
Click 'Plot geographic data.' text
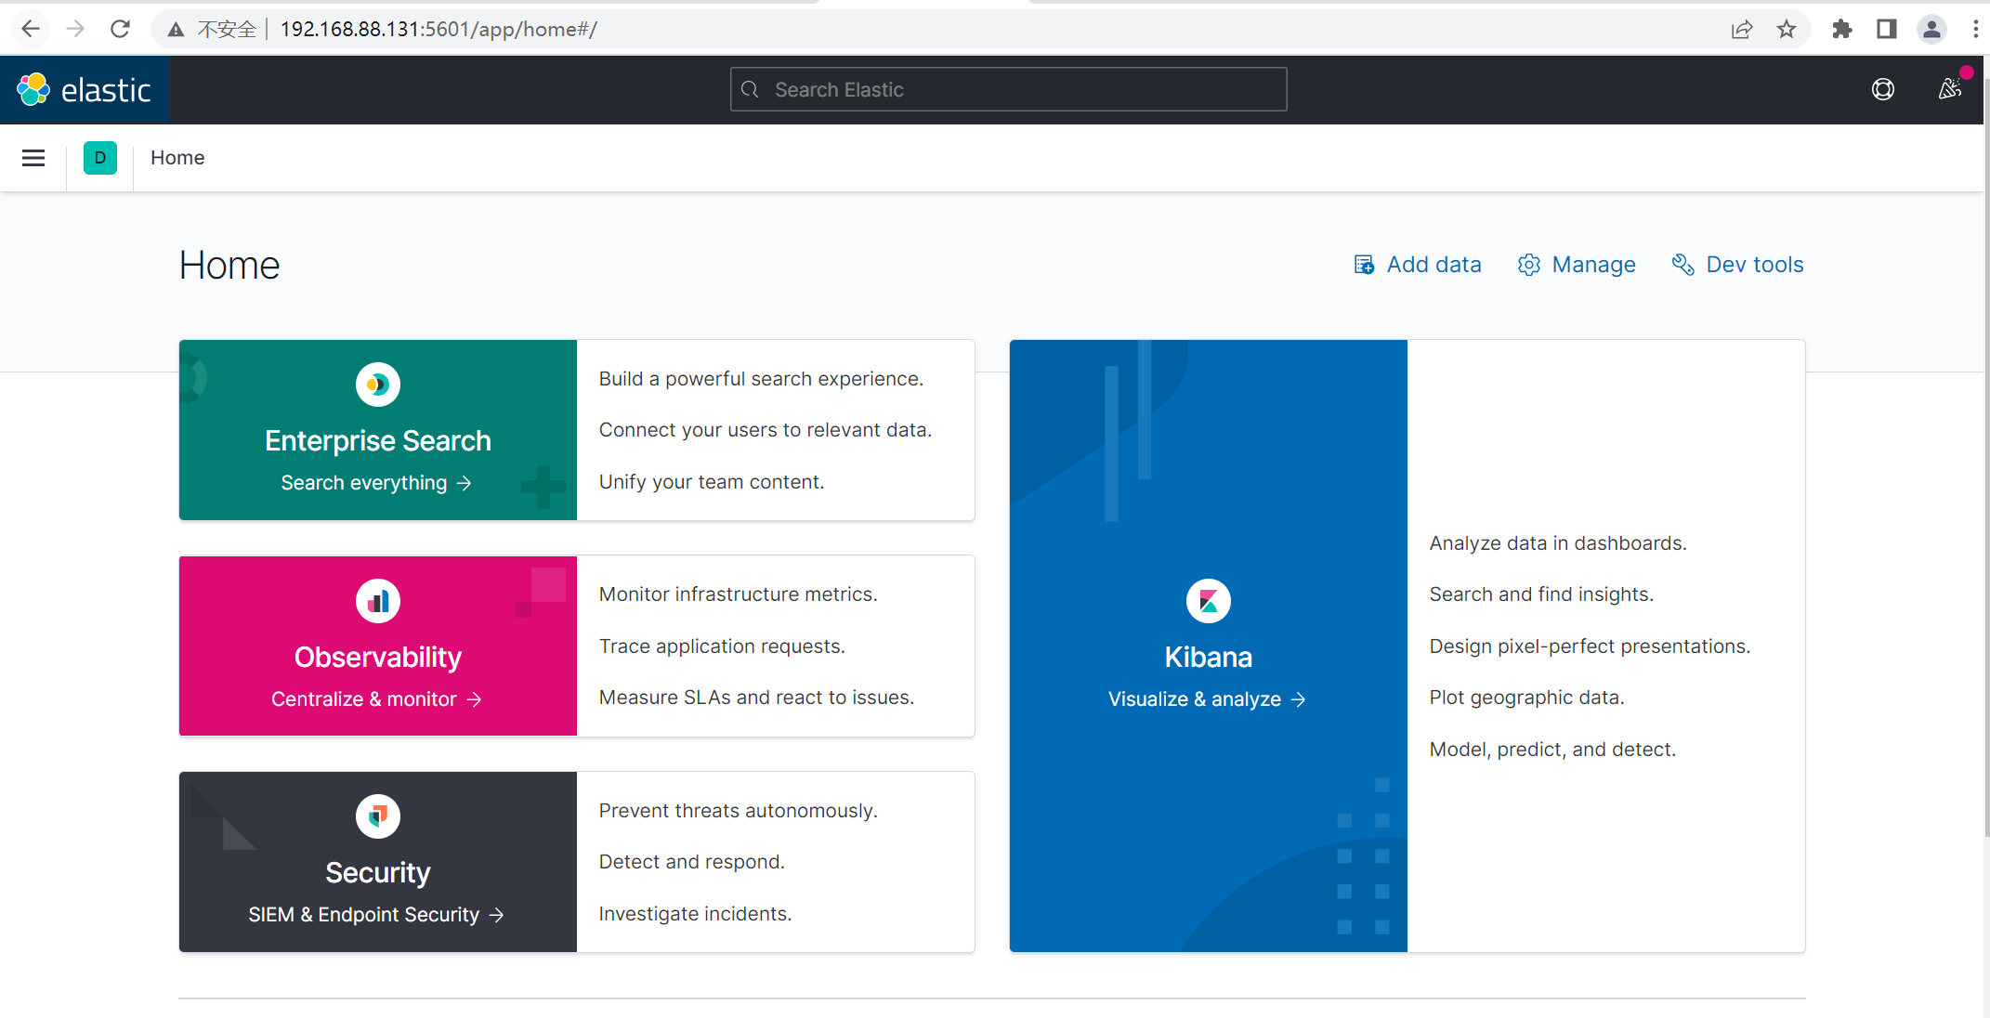click(x=1526, y=698)
